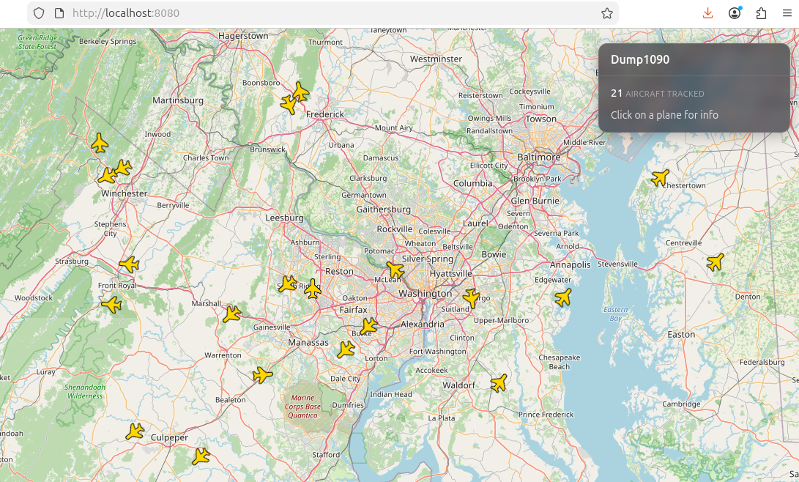The height and width of the screenshot is (482, 799).
Task: Open the Firefox account icon
Action: tap(735, 13)
